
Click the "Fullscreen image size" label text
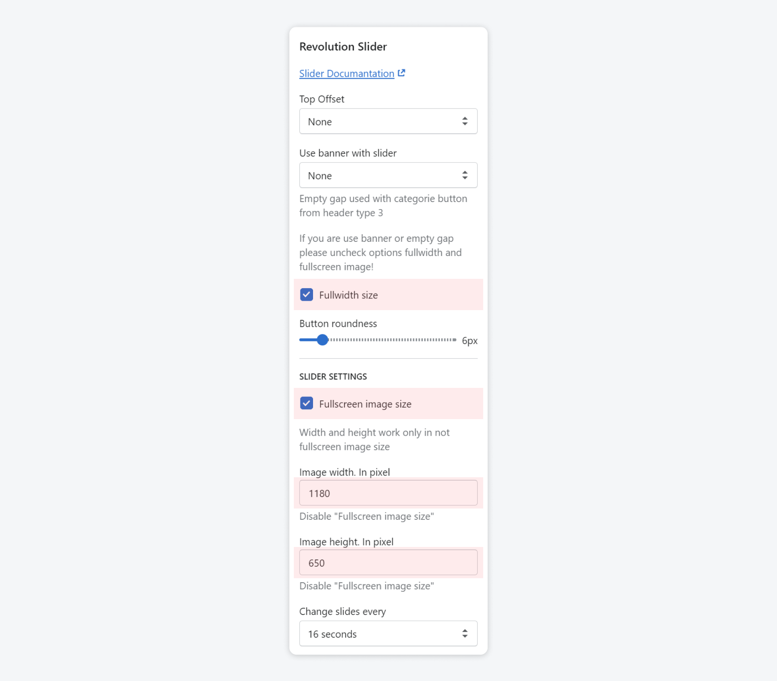365,404
